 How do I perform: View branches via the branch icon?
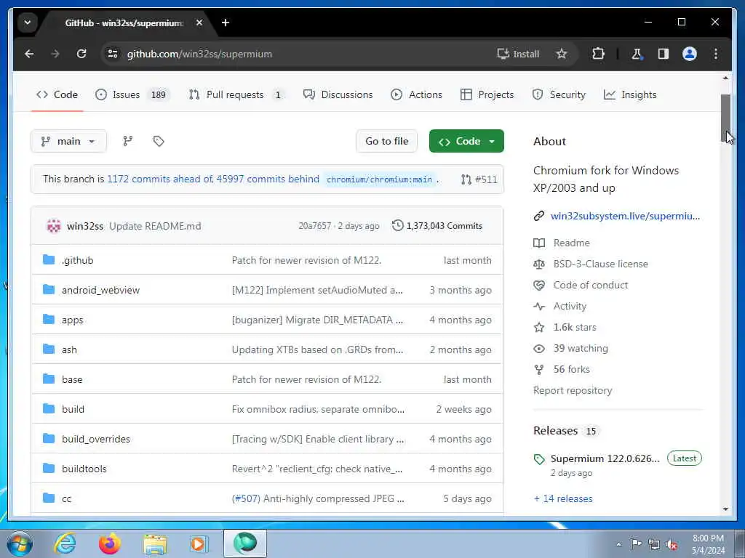tap(128, 142)
